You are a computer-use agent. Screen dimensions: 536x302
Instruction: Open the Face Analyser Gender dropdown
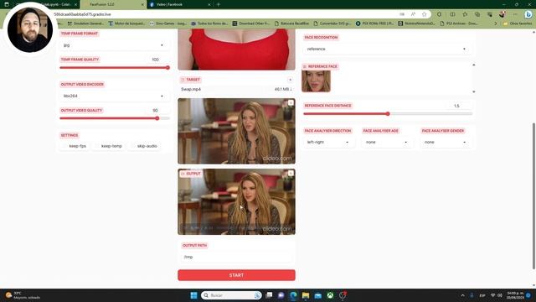446,142
